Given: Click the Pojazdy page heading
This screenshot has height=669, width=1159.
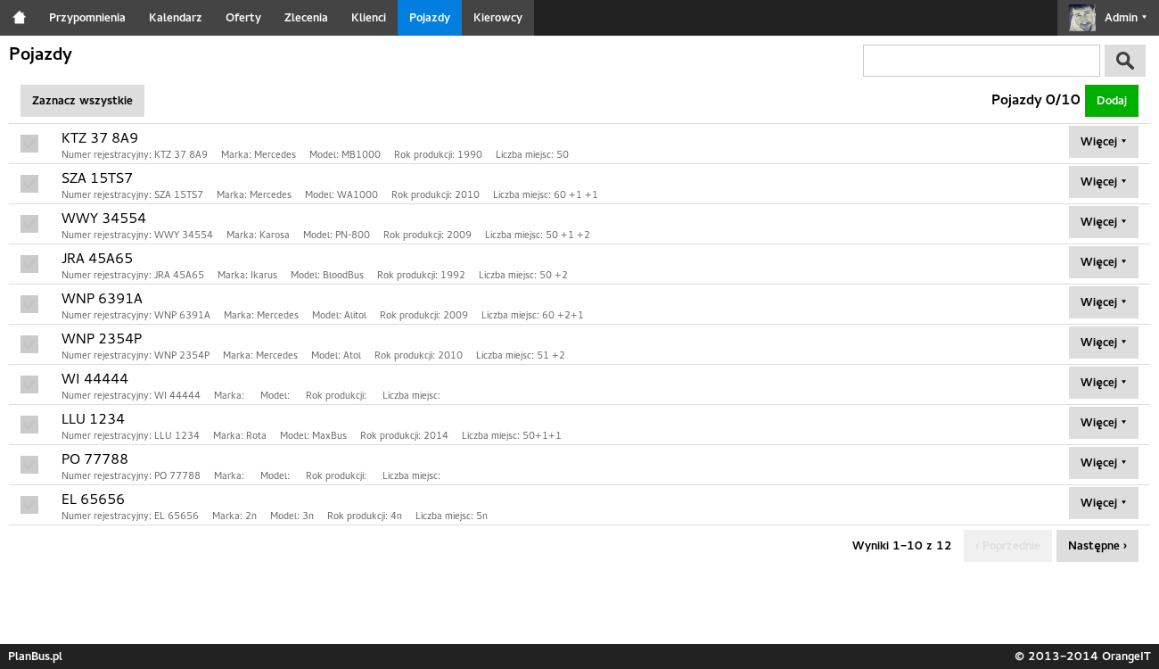Looking at the screenshot, I should click(40, 54).
